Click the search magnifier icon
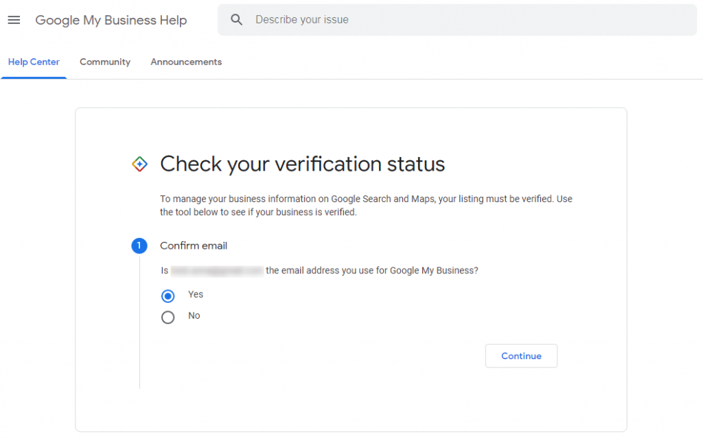Image resolution: width=703 pixels, height=440 pixels. tap(237, 20)
